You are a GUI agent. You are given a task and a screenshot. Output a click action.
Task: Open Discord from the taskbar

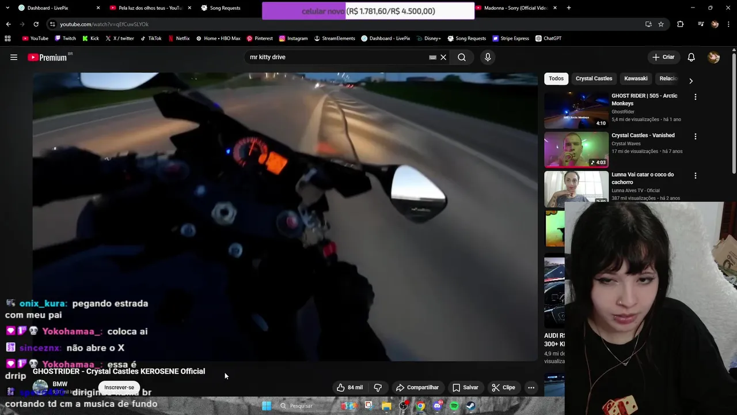pos(437,406)
